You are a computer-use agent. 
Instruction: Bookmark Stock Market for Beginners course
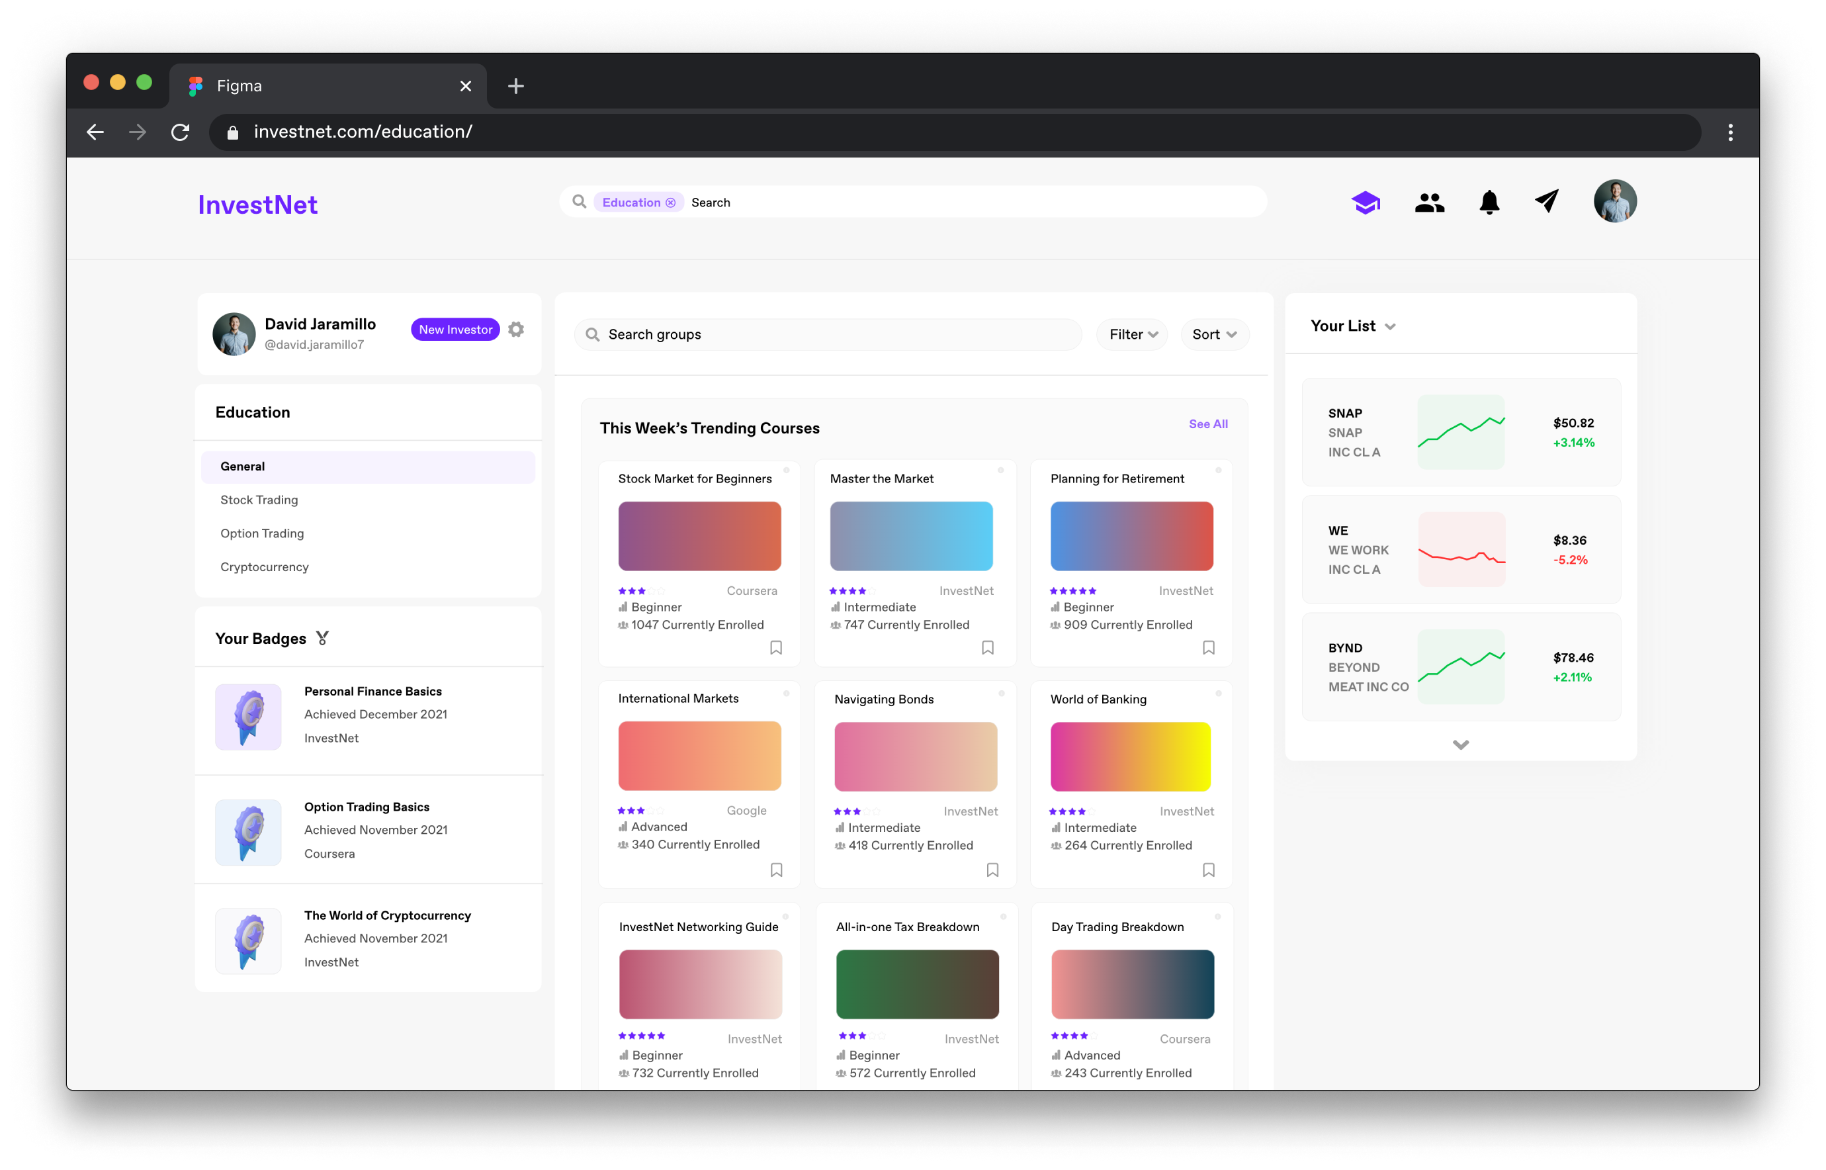[x=775, y=647]
